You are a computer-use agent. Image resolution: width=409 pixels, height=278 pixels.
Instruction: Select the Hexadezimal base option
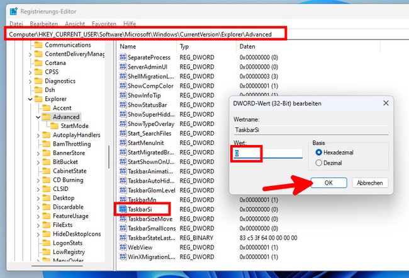(x=319, y=153)
